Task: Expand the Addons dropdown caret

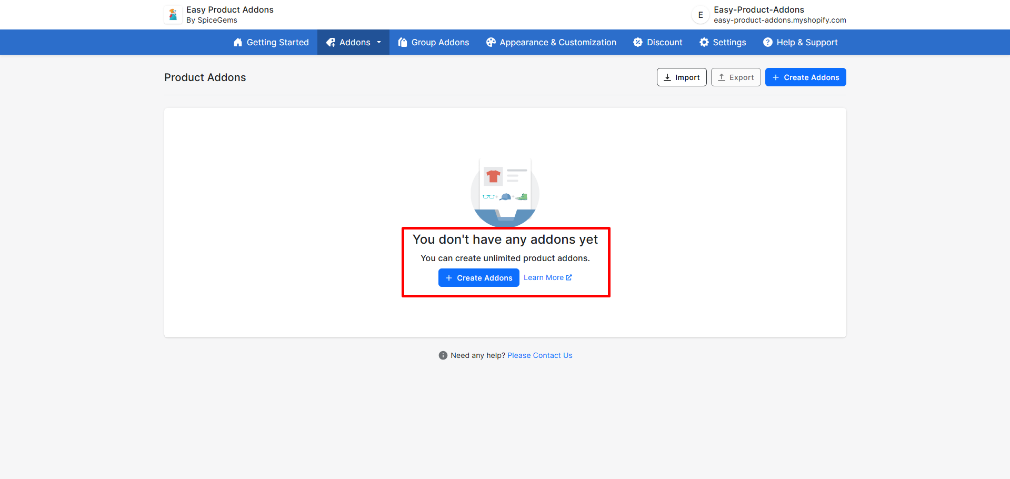Action: [379, 43]
